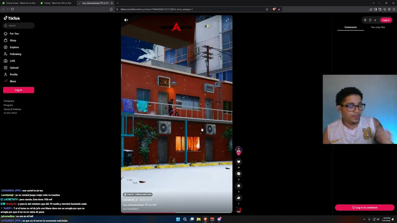This screenshot has width=397, height=223.
Task: Open the taskbar clock and date
Action: pyautogui.click(x=387, y=219)
